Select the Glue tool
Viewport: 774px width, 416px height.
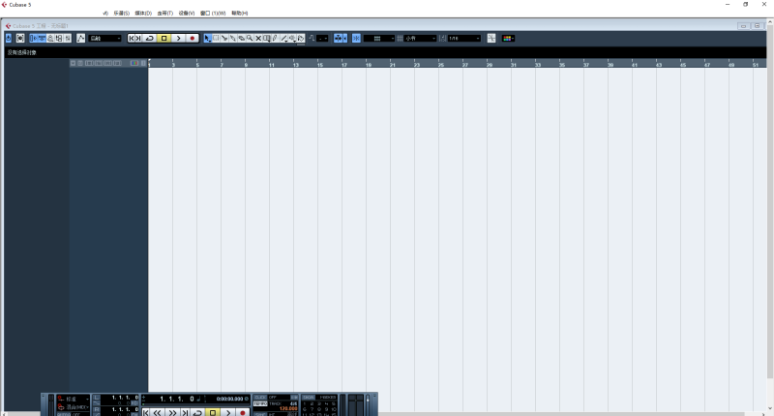(x=232, y=38)
